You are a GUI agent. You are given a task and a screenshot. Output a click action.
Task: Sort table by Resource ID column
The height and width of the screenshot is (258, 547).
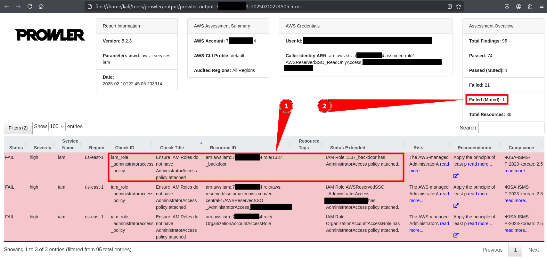[223, 148]
